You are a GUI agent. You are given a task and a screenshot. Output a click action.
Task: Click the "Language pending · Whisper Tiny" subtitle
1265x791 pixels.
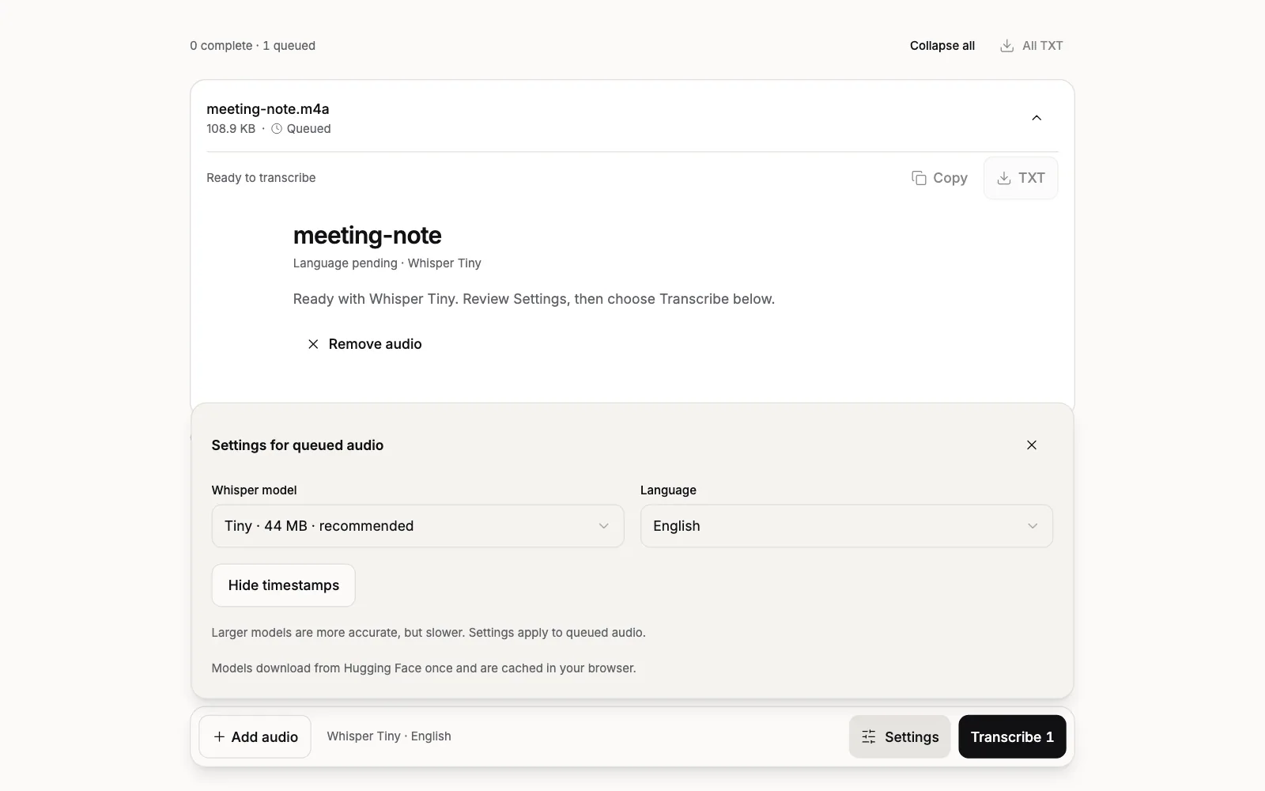point(387,263)
